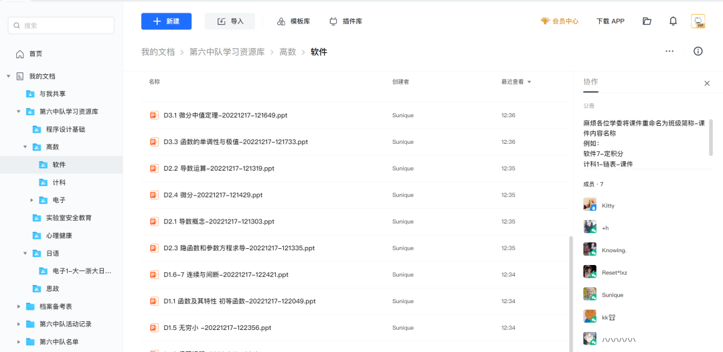Click the 导入 import button

(230, 21)
